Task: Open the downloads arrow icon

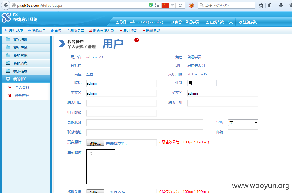Action: click(x=280, y=5)
